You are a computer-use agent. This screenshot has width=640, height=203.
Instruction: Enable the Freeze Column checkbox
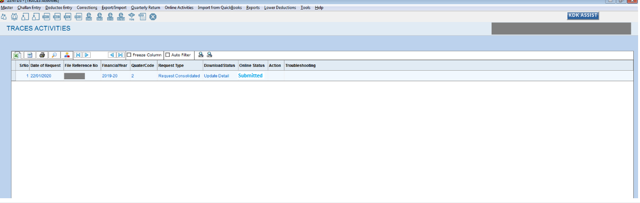[x=129, y=55]
